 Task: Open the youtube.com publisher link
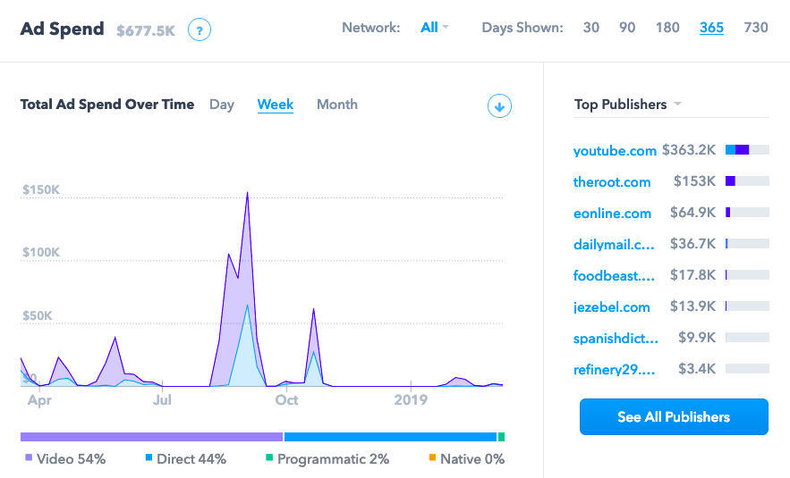point(615,151)
